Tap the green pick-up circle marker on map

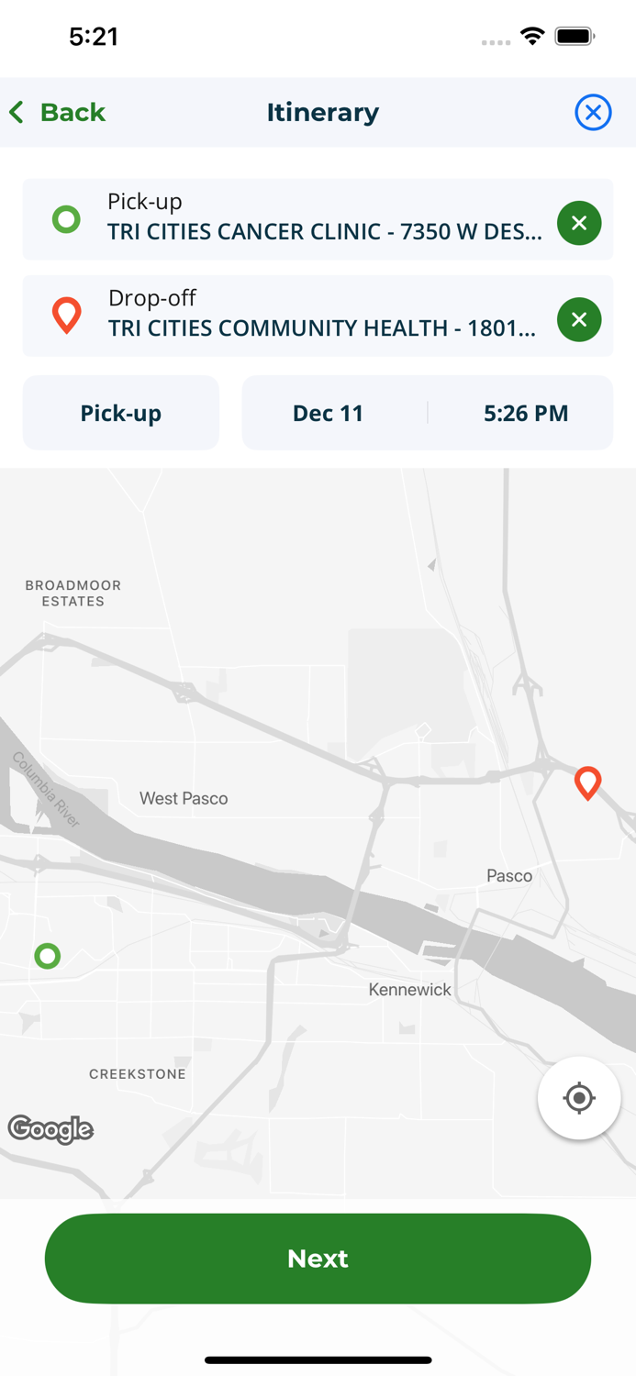click(x=47, y=956)
